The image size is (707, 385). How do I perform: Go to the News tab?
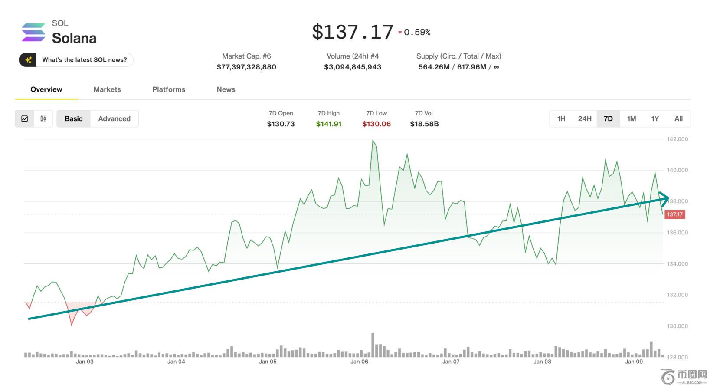pos(226,89)
